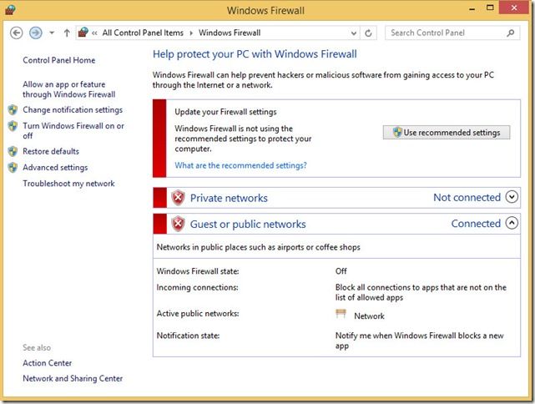Click the Update your Firewall settings text

225,112
